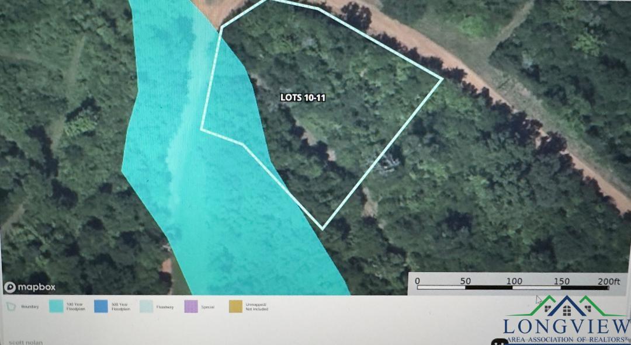Select the Floodway legend swatch
This screenshot has width=631, height=345.
coord(147,306)
